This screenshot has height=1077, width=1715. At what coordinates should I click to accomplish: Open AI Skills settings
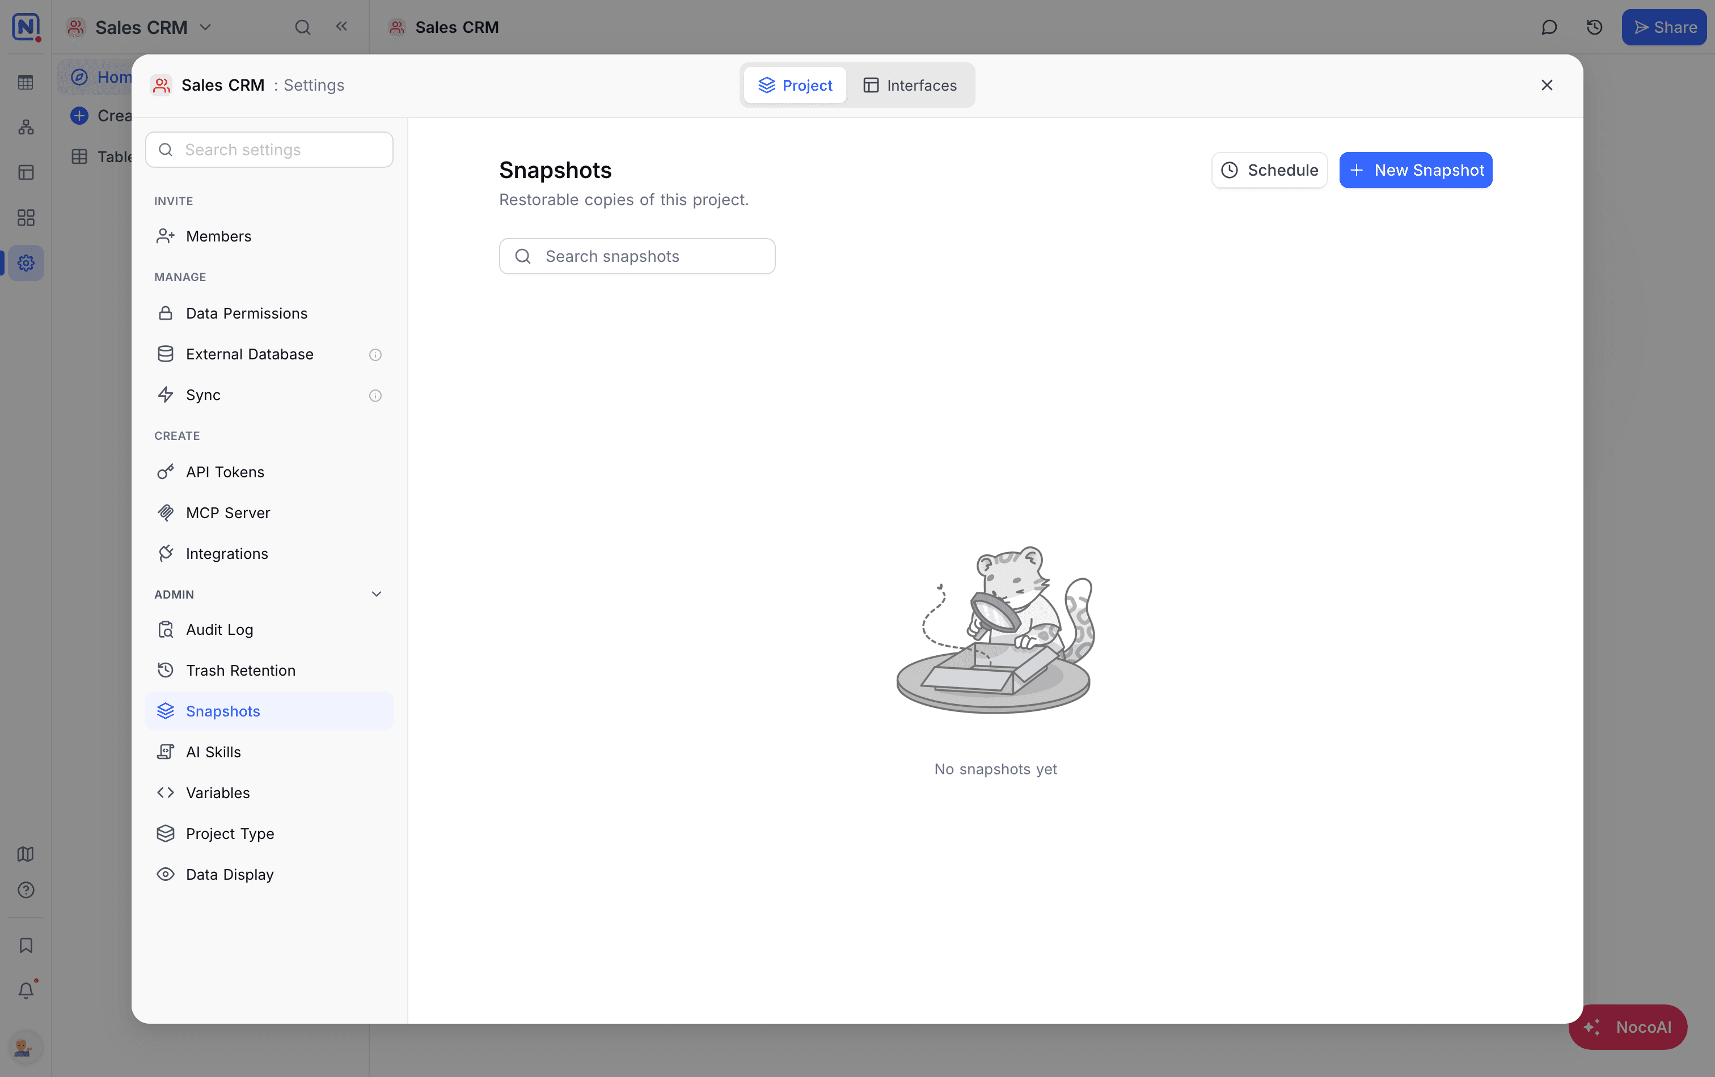click(x=269, y=752)
